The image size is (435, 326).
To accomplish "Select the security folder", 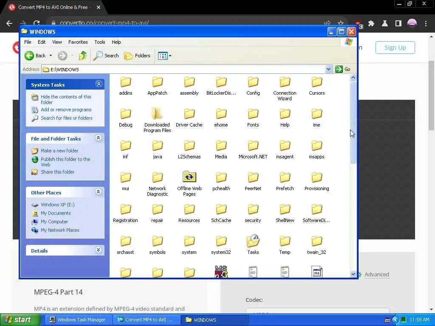I will [x=253, y=213].
